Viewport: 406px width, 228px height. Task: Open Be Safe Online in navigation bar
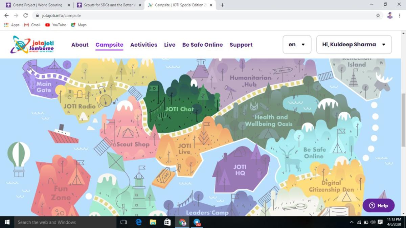tap(202, 45)
